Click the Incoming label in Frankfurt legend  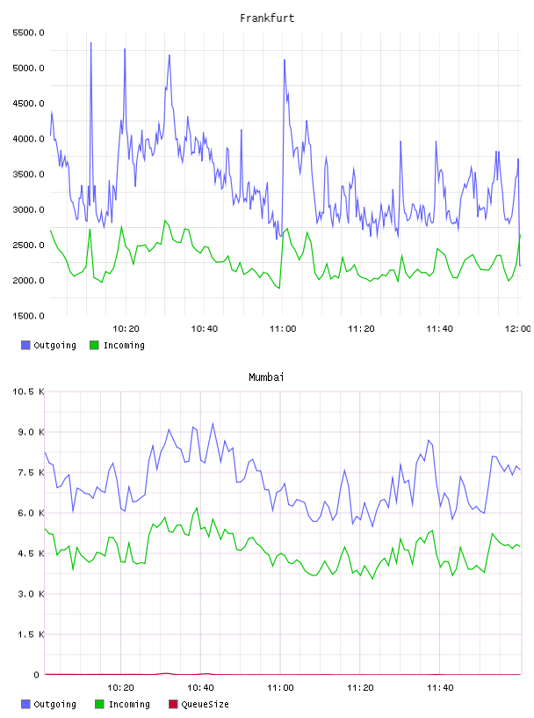point(124,345)
